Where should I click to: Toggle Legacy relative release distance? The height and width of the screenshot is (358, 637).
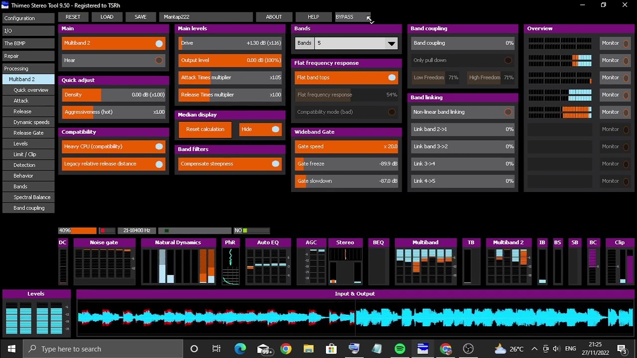coord(159,164)
